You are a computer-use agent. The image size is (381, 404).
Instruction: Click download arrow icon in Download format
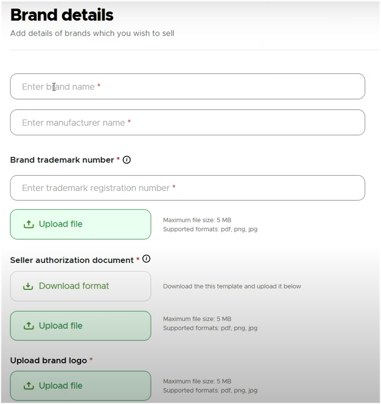pyautogui.click(x=28, y=286)
